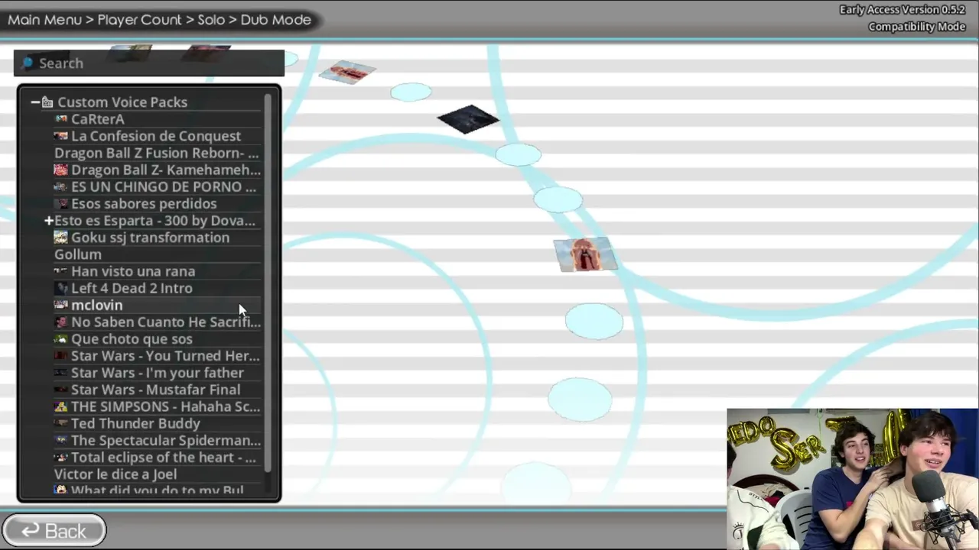Click the "Compatibility Mode" text

[917, 27]
